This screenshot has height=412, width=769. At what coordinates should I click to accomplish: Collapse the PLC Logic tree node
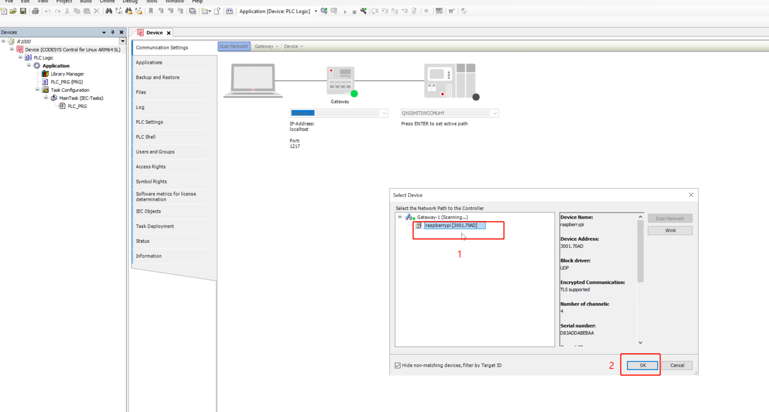20,57
